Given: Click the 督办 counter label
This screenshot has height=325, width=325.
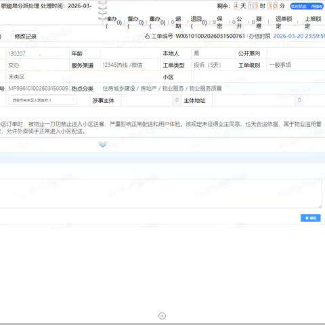Looking at the screenshot, I should point(135,22).
